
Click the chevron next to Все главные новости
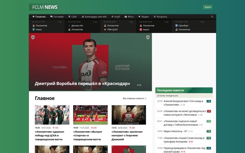146,99
